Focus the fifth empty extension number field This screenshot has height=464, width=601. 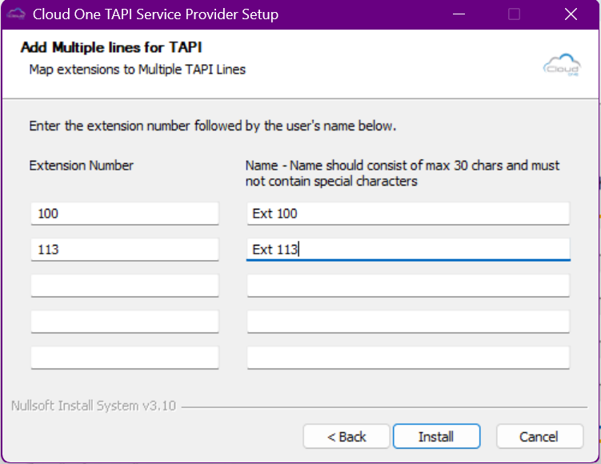(124, 358)
